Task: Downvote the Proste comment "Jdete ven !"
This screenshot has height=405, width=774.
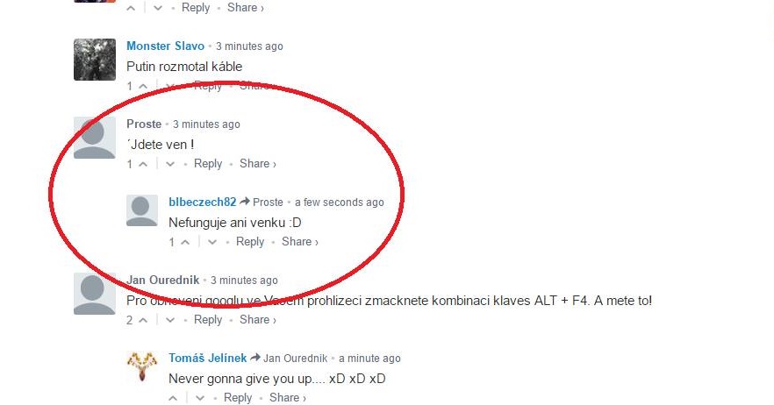Action: click(170, 164)
